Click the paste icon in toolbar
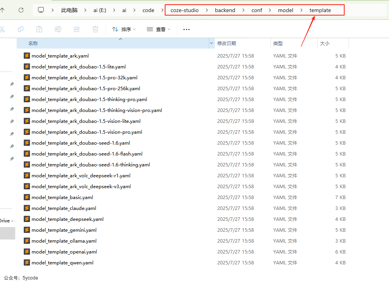389x285 pixels. click(x=39, y=29)
